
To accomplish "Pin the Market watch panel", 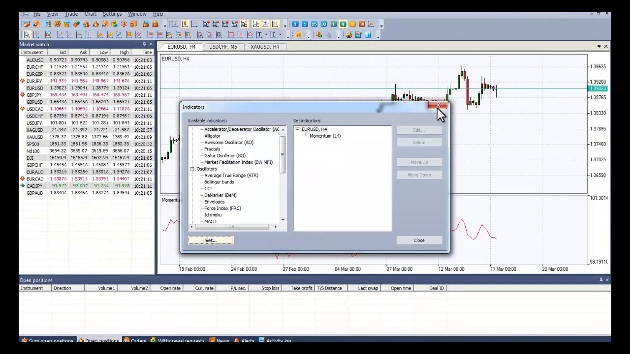I will pos(144,44).
